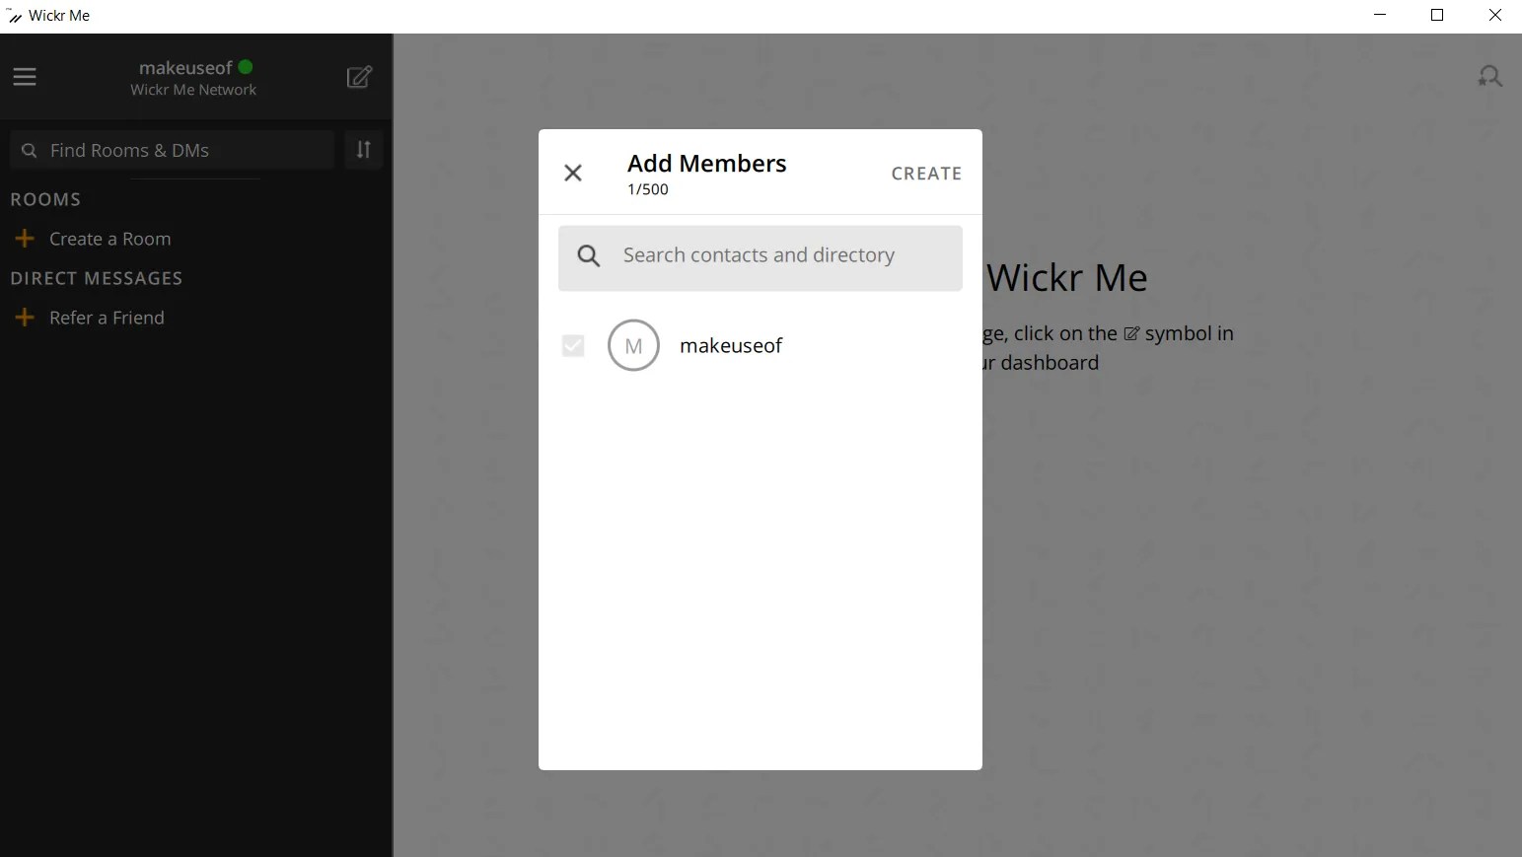Image resolution: width=1522 pixels, height=857 pixels.
Task: Click the magnifier inside the contacts search bar
Action: tap(588, 254)
